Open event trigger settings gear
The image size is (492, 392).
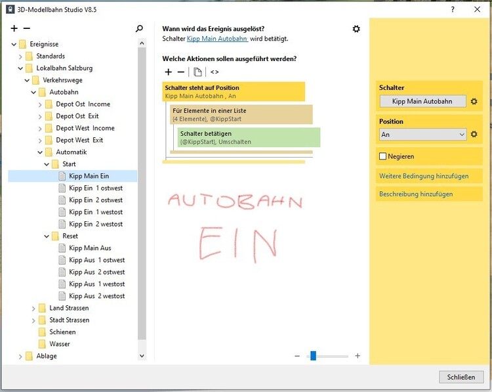(x=356, y=29)
